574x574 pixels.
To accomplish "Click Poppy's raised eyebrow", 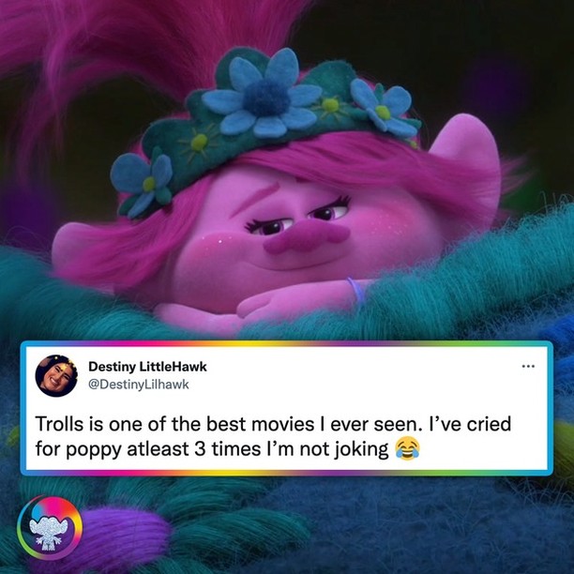I will 252,199.
